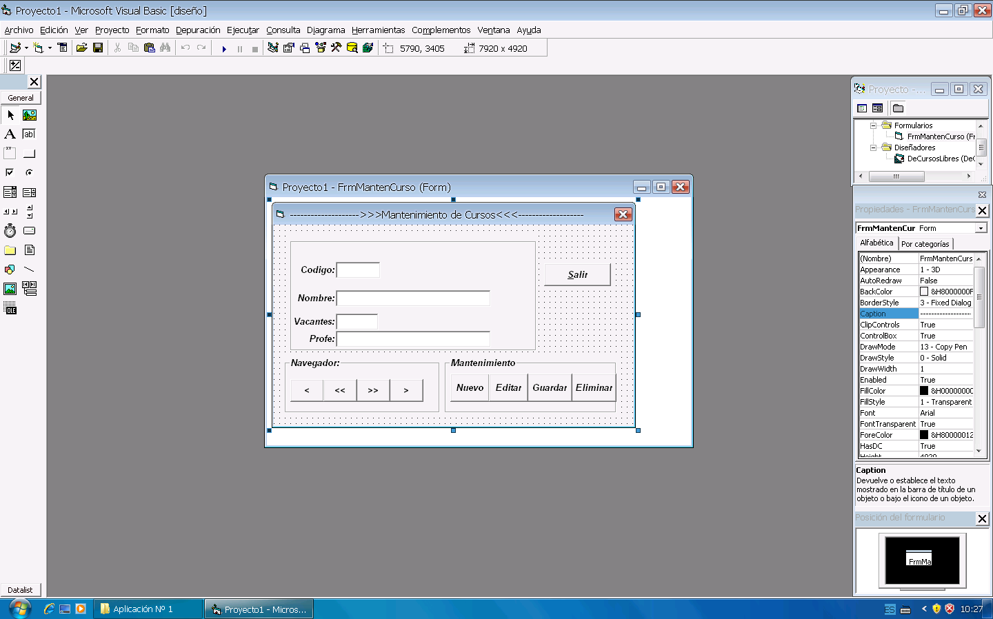Open the Archivo menu
The height and width of the screenshot is (619, 993).
tap(19, 30)
